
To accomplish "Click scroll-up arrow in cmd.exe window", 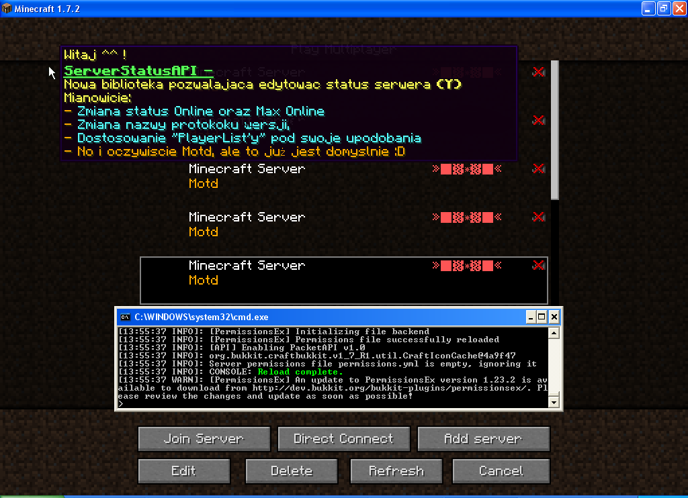I will 554,334.
